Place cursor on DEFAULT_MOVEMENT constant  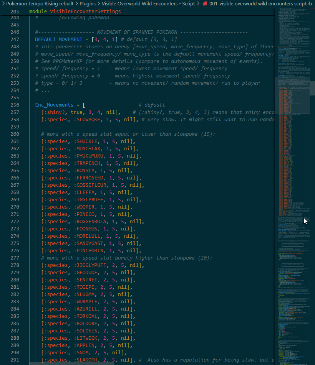tap(58, 39)
